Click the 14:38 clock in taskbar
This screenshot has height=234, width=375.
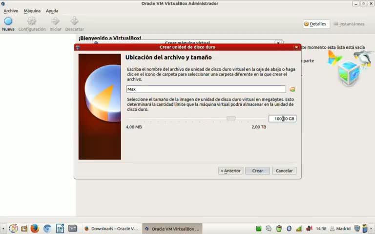[x=321, y=229]
